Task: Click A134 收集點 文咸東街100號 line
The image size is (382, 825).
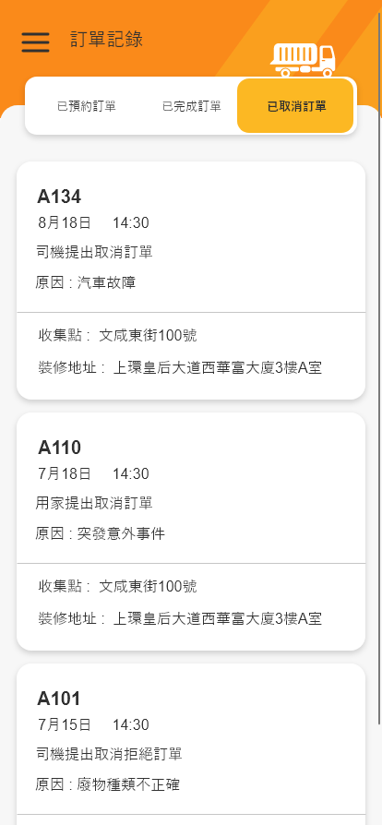Action: tap(117, 335)
